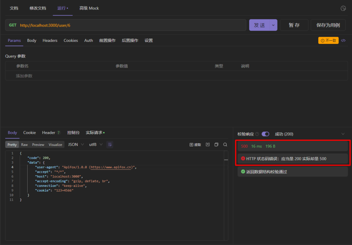Screen dimensions: 352x245
Task: Click the 参数值 column header
Action: pyautogui.click(x=122, y=66)
